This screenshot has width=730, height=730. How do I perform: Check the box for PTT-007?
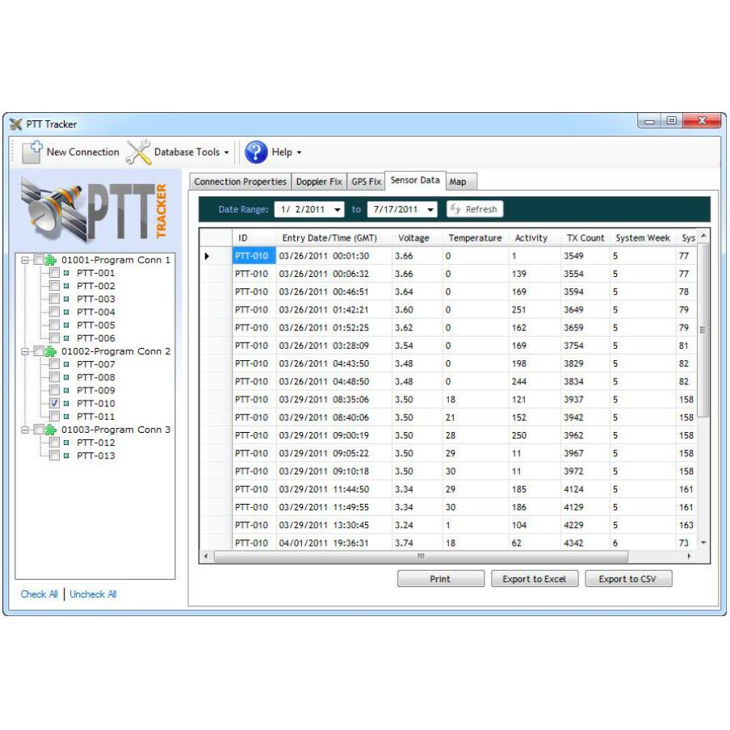point(54,364)
